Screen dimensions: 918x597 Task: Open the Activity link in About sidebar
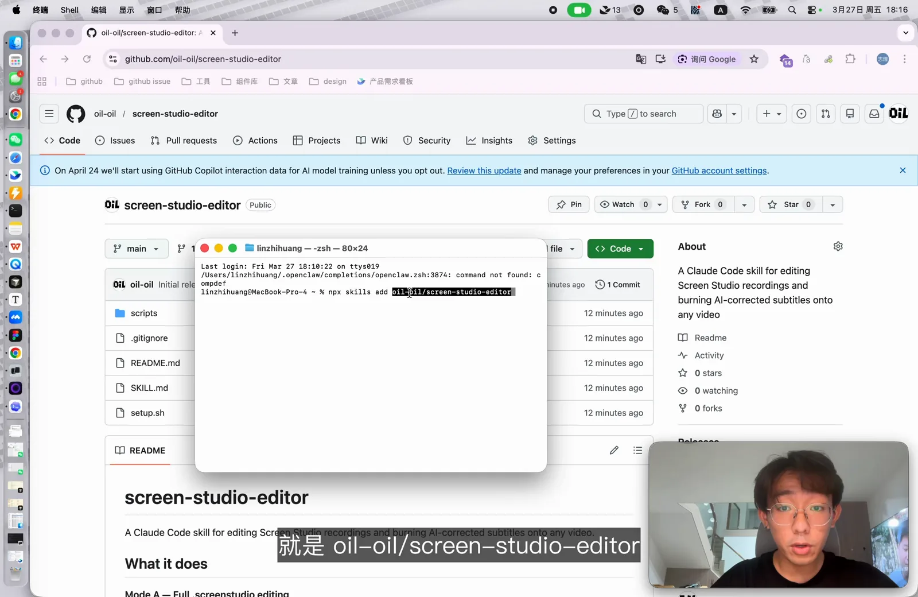tap(701, 355)
